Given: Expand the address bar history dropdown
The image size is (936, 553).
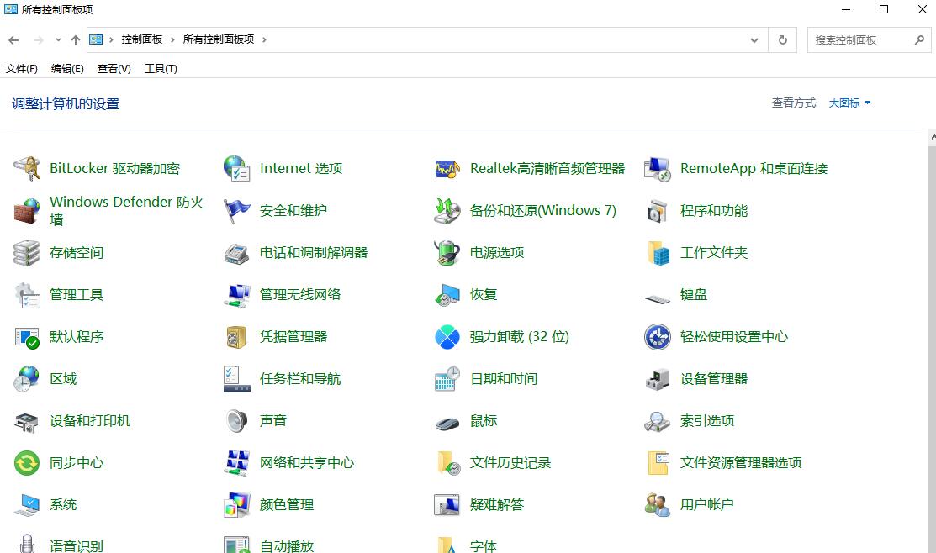Looking at the screenshot, I should [754, 40].
